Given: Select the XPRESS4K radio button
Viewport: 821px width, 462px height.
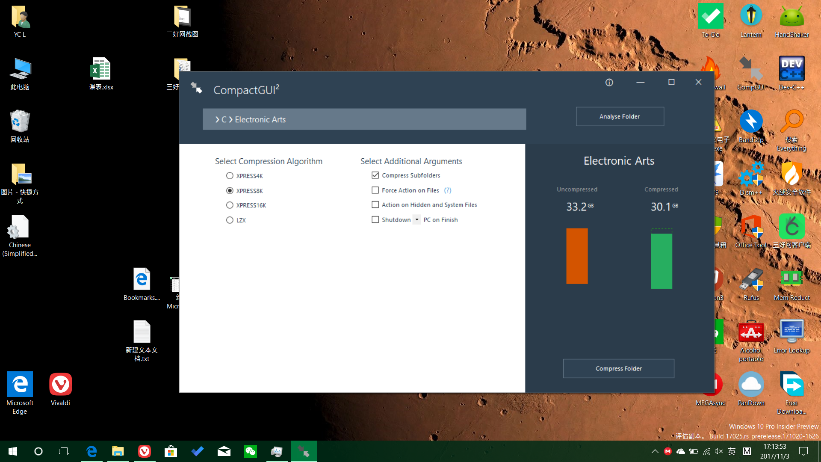Looking at the screenshot, I should pyautogui.click(x=230, y=176).
